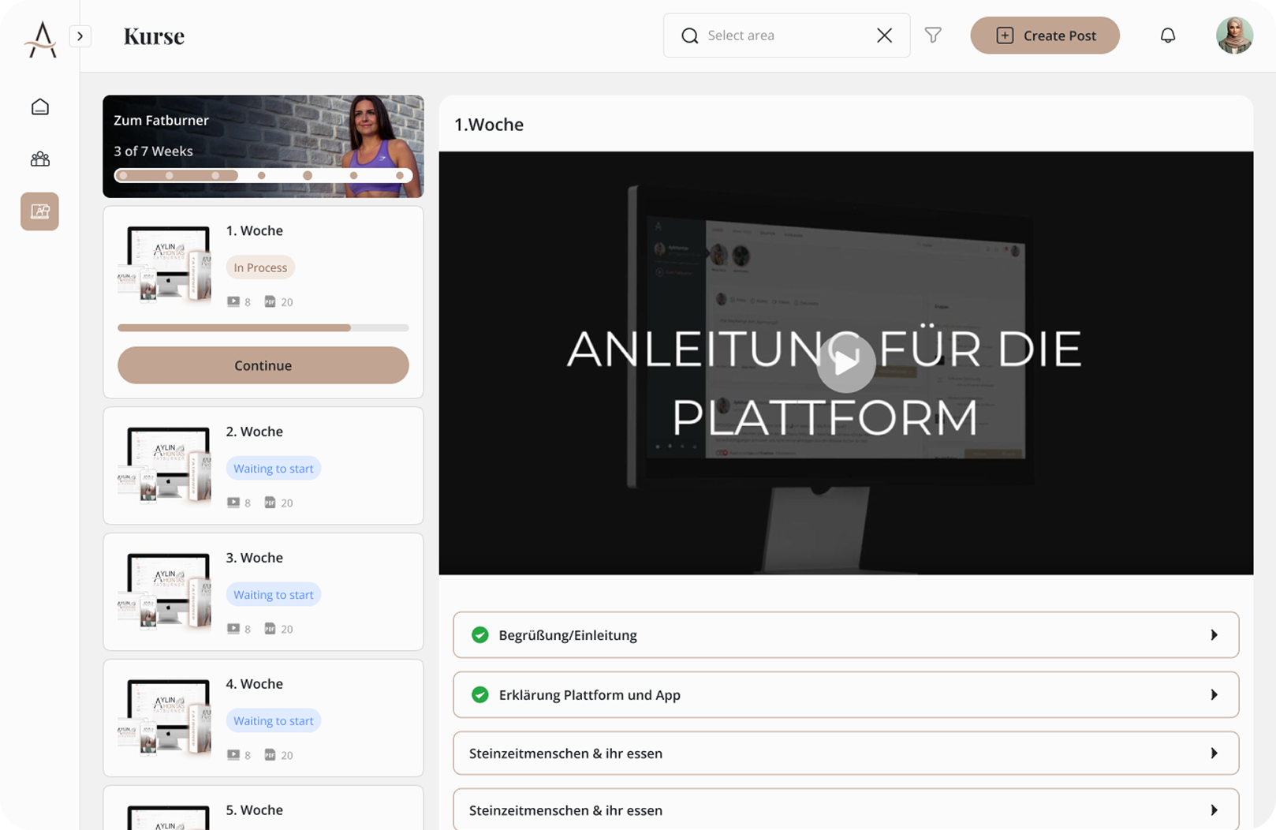1276x830 pixels.
Task: Click the PDF count icon in 2. Woche
Action: 270,503
